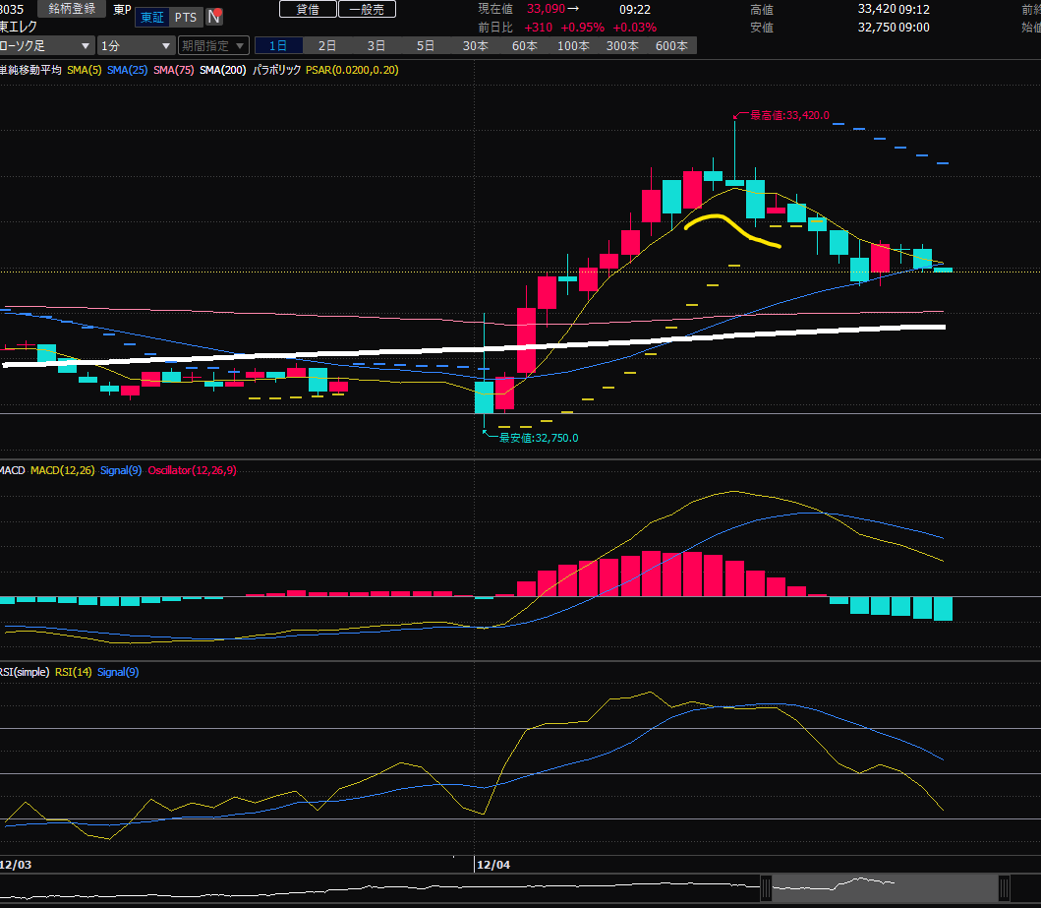1041x908 pixels.
Task: Click the 銘柄登録 button
Action: (73, 9)
